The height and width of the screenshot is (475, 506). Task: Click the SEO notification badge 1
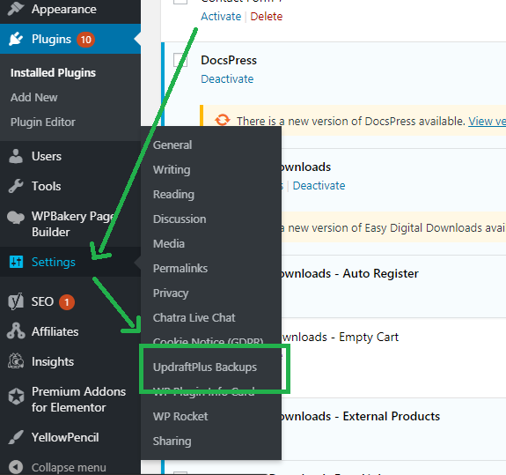coord(67,302)
